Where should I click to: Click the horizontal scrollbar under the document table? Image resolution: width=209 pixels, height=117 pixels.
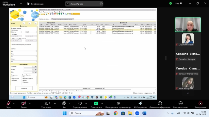click(x=85, y=89)
